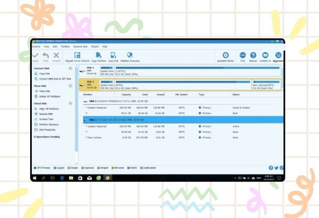Screen dimensions: 319x218
Task: Open the Bootable Media builder
Action: (226, 57)
